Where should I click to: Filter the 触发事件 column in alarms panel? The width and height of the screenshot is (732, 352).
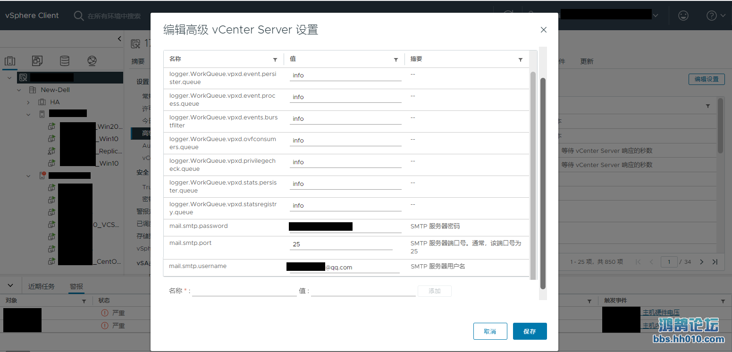tap(723, 301)
